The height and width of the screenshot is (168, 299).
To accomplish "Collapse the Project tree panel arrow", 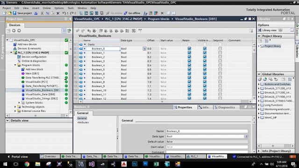I will point(70,19).
